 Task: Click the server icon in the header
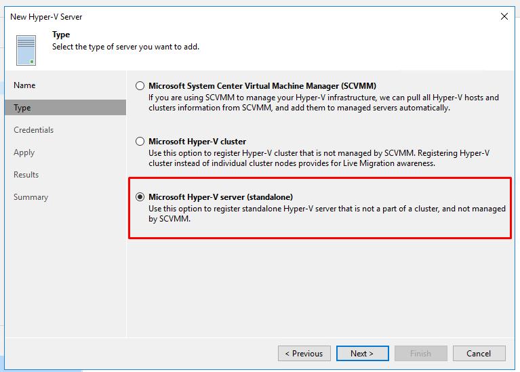coord(26,50)
